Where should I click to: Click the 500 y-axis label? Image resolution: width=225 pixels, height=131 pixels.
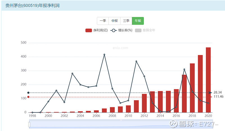24,43
